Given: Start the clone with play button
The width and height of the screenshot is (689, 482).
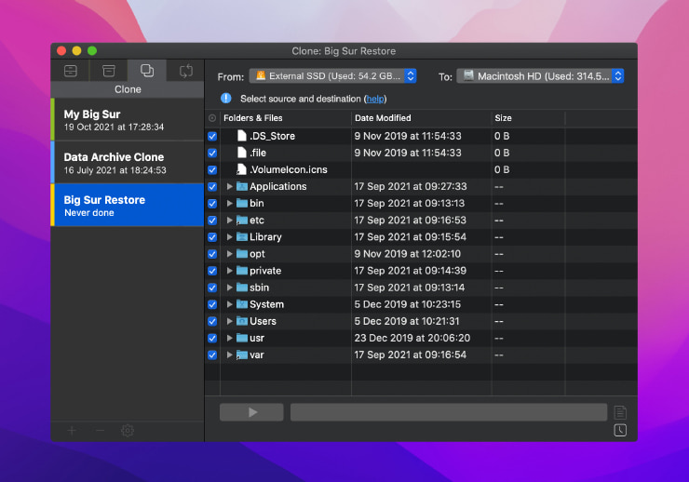Looking at the screenshot, I should pos(251,412).
